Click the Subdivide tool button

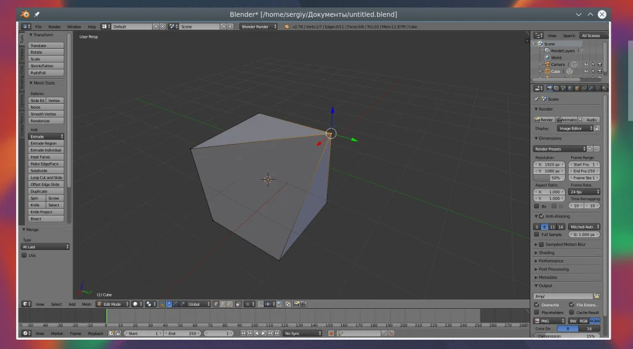coord(46,170)
